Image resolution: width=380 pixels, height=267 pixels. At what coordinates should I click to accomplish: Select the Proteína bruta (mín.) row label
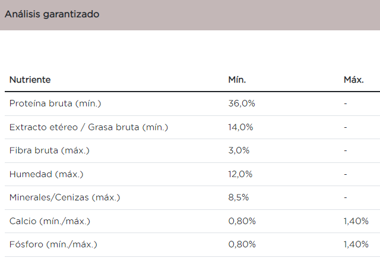[55, 103]
